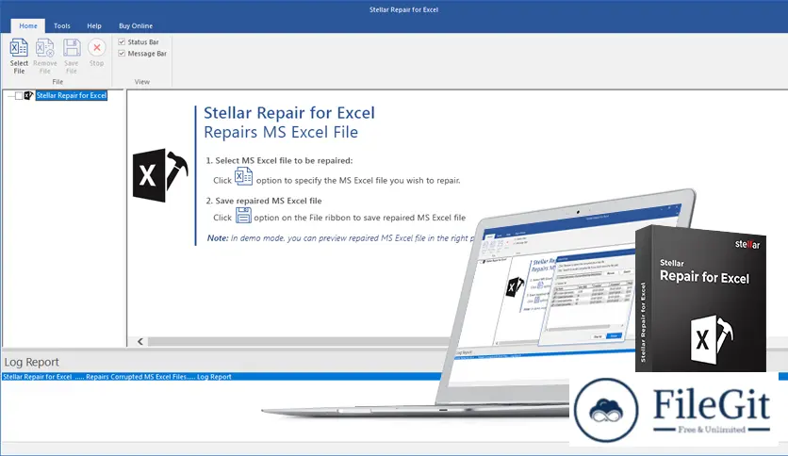Click the Excel icon in tree node
Screen dimensions: 788x456
[28, 95]
